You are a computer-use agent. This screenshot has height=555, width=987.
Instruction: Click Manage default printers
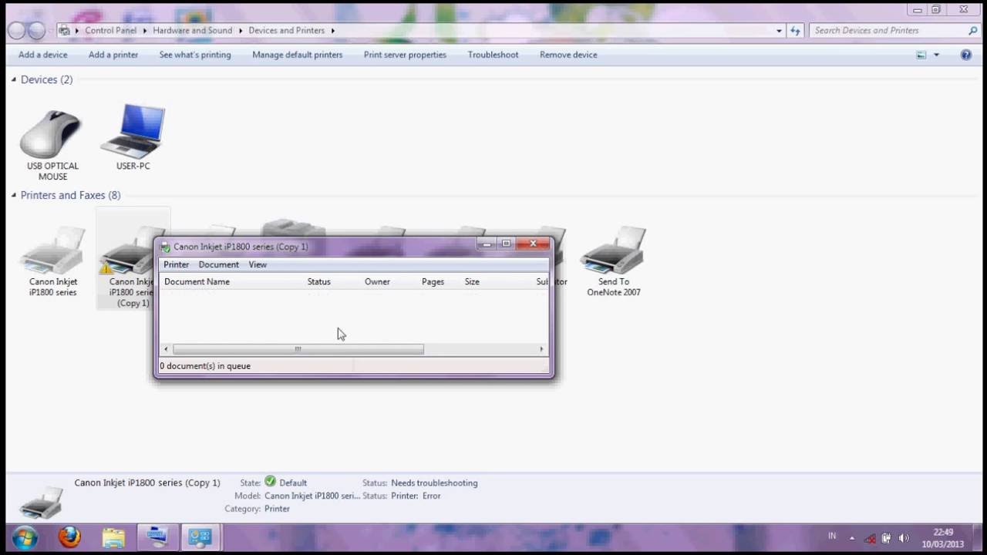tap(297, 55)
